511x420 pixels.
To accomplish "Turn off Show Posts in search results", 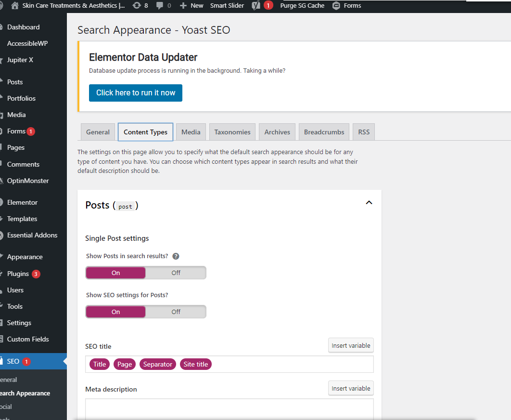I will point(176,273).
